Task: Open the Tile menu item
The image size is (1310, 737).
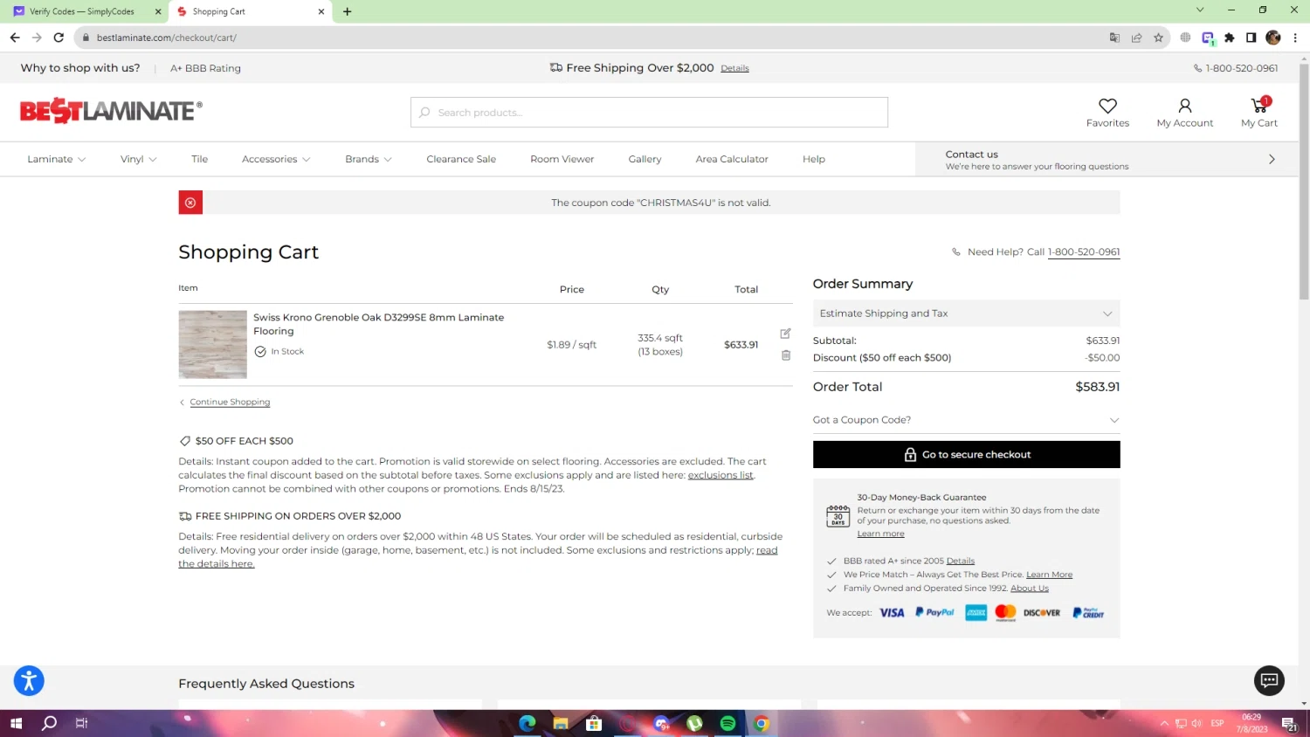Action: 200,159
